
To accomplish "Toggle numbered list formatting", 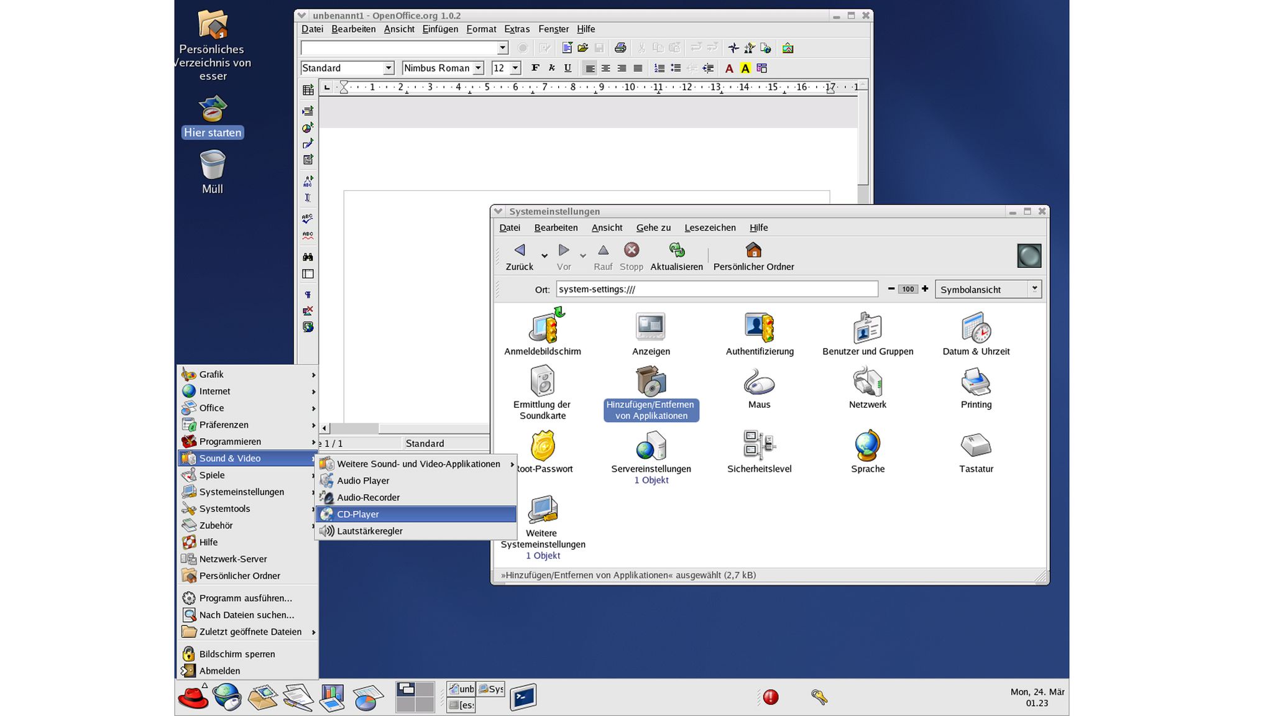I will [x=659, y=68].
